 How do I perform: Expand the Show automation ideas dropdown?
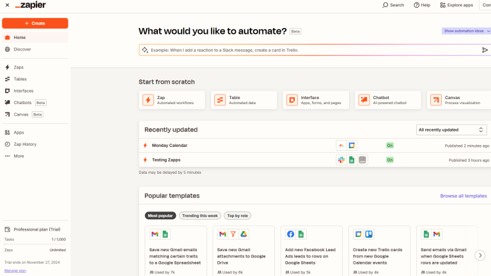click(466, 31)
